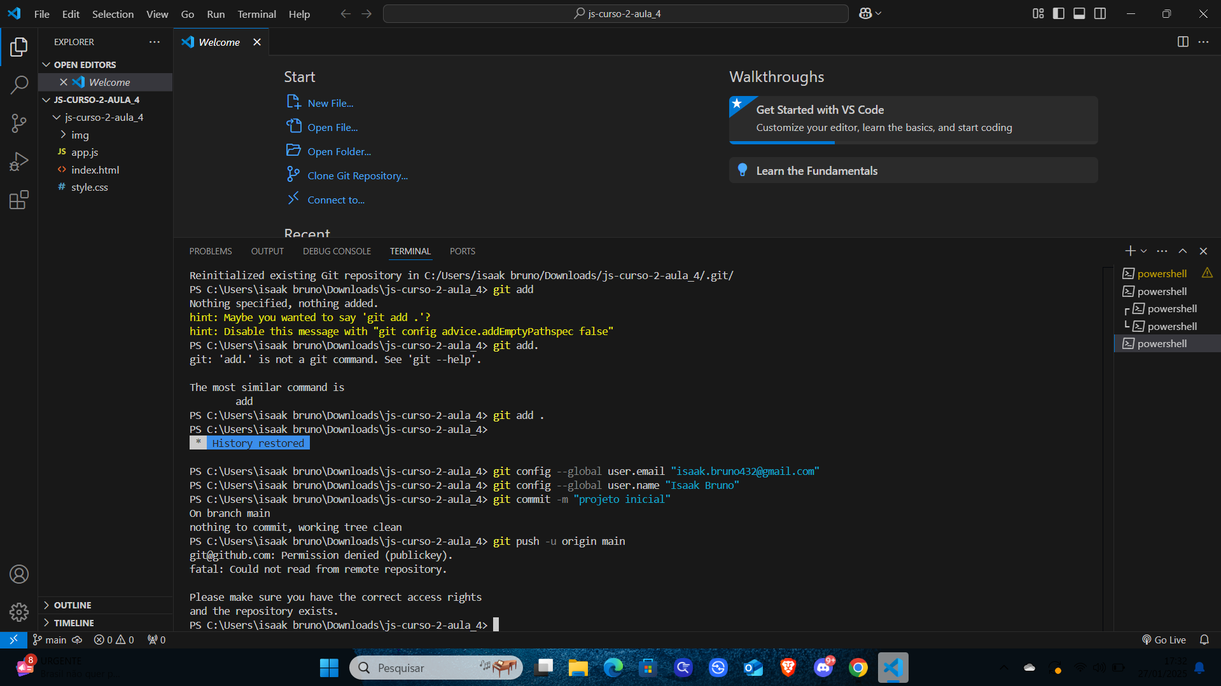Viewport: 1221px width, 686px height.
Task: Switch to the Problems tab
Action: 211,251
